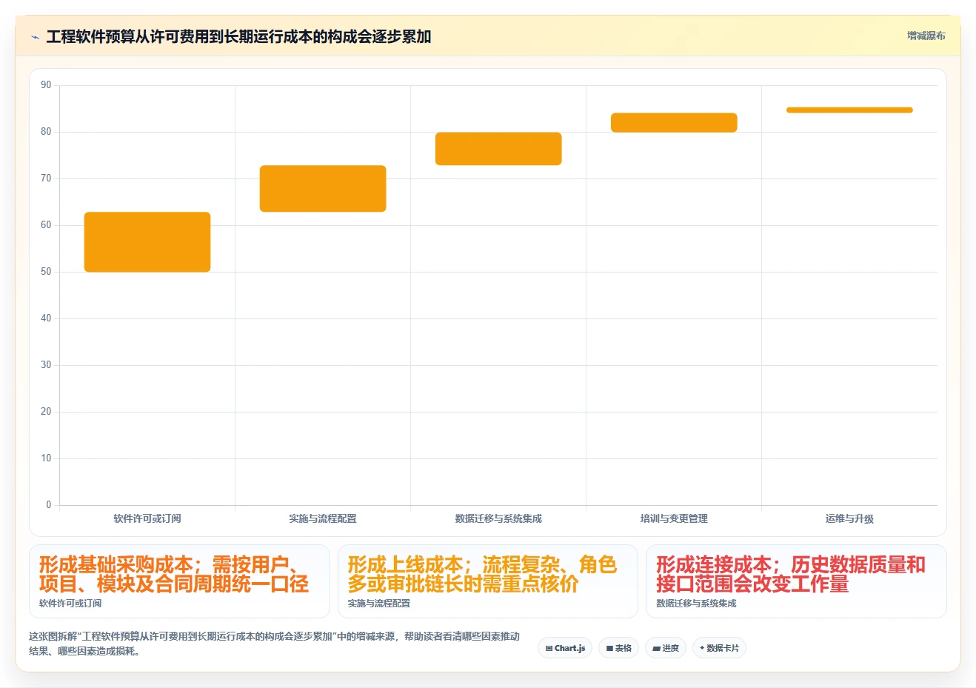
Task: Click the 进度 tag chip
Action: click(666, 648)
